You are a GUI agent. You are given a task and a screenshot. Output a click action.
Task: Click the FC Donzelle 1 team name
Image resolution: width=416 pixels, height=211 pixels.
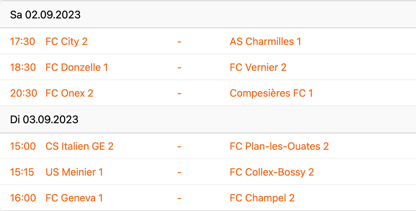coord(77,67)
